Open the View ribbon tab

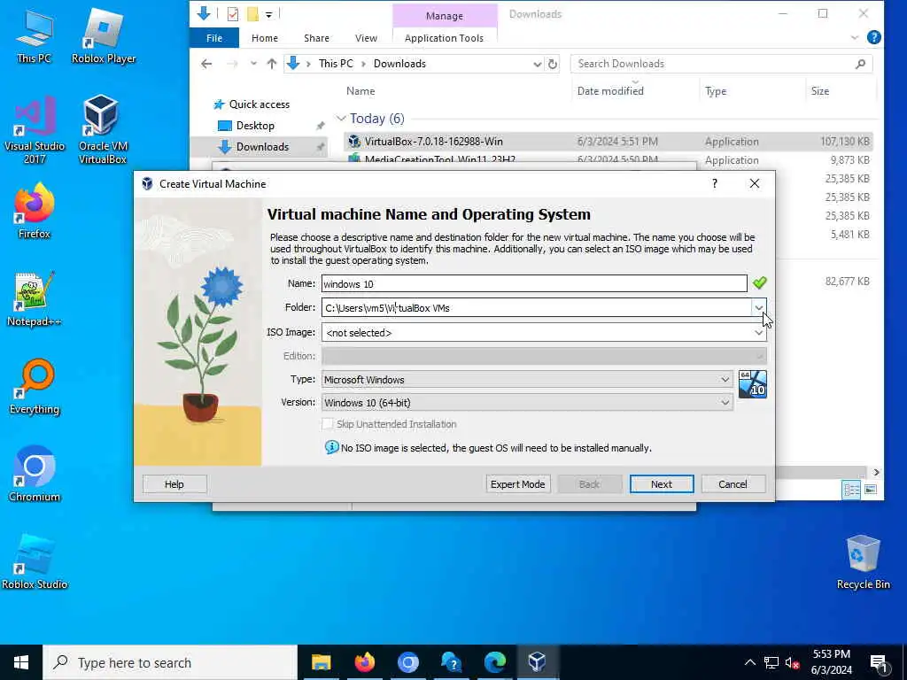point(366,37)
